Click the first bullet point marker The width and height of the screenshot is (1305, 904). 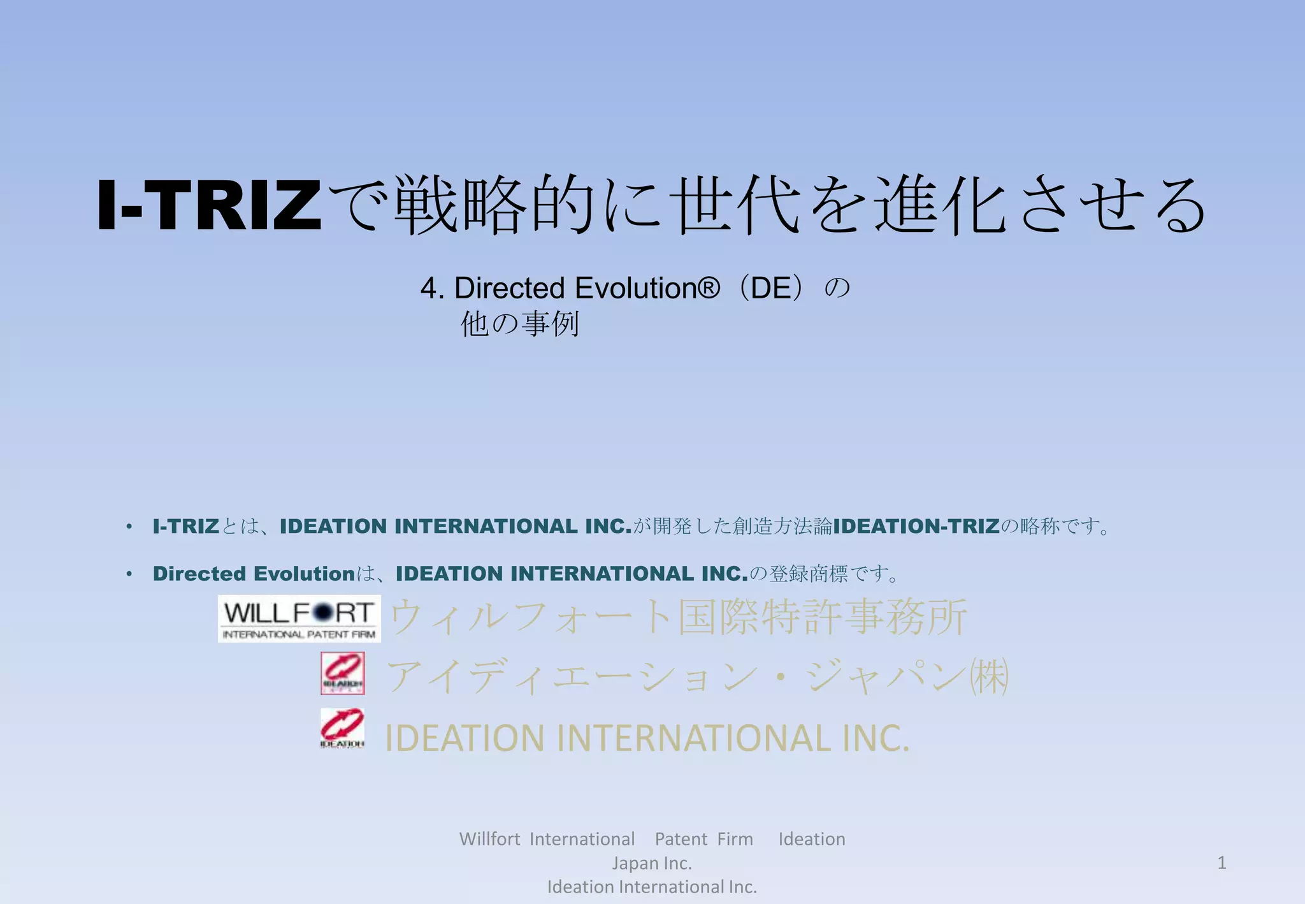[129, 527]
